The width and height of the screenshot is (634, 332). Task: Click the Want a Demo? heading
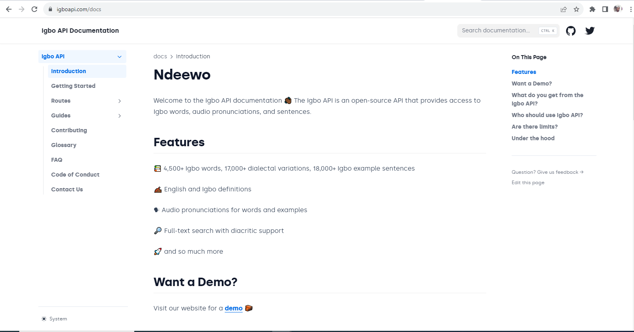pyautogui.click(x=195, y=282)
